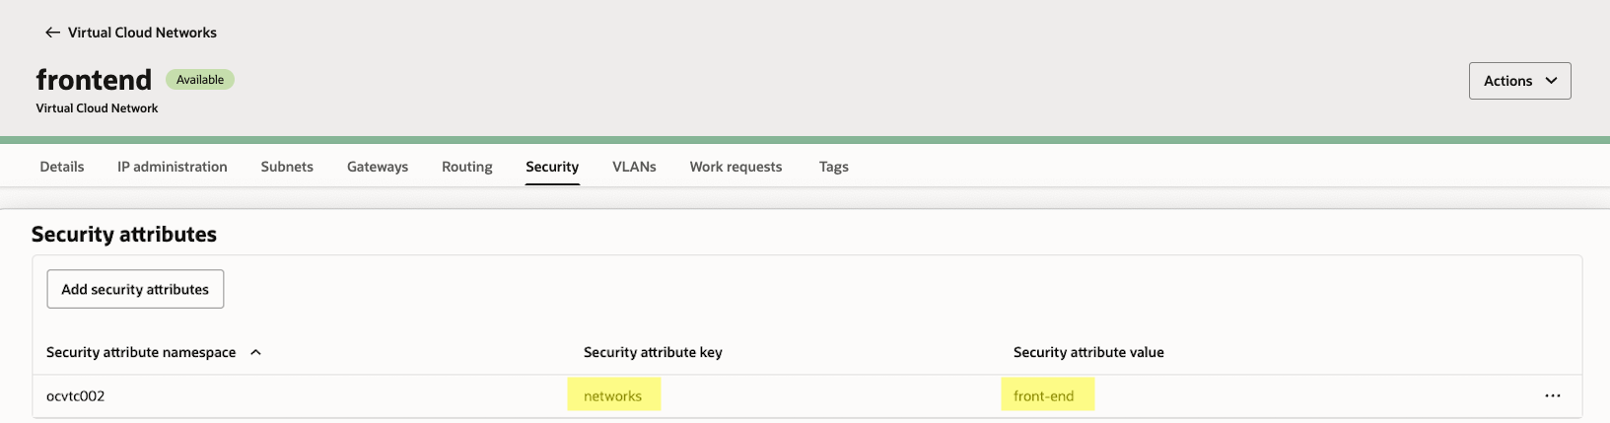Image resolution: width=1610 pixels, height=423 pixels.
Task: Click Add security attributes button
Action: [x=135, y=289]
